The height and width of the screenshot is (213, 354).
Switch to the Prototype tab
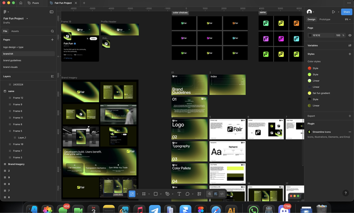pos(325,19)
